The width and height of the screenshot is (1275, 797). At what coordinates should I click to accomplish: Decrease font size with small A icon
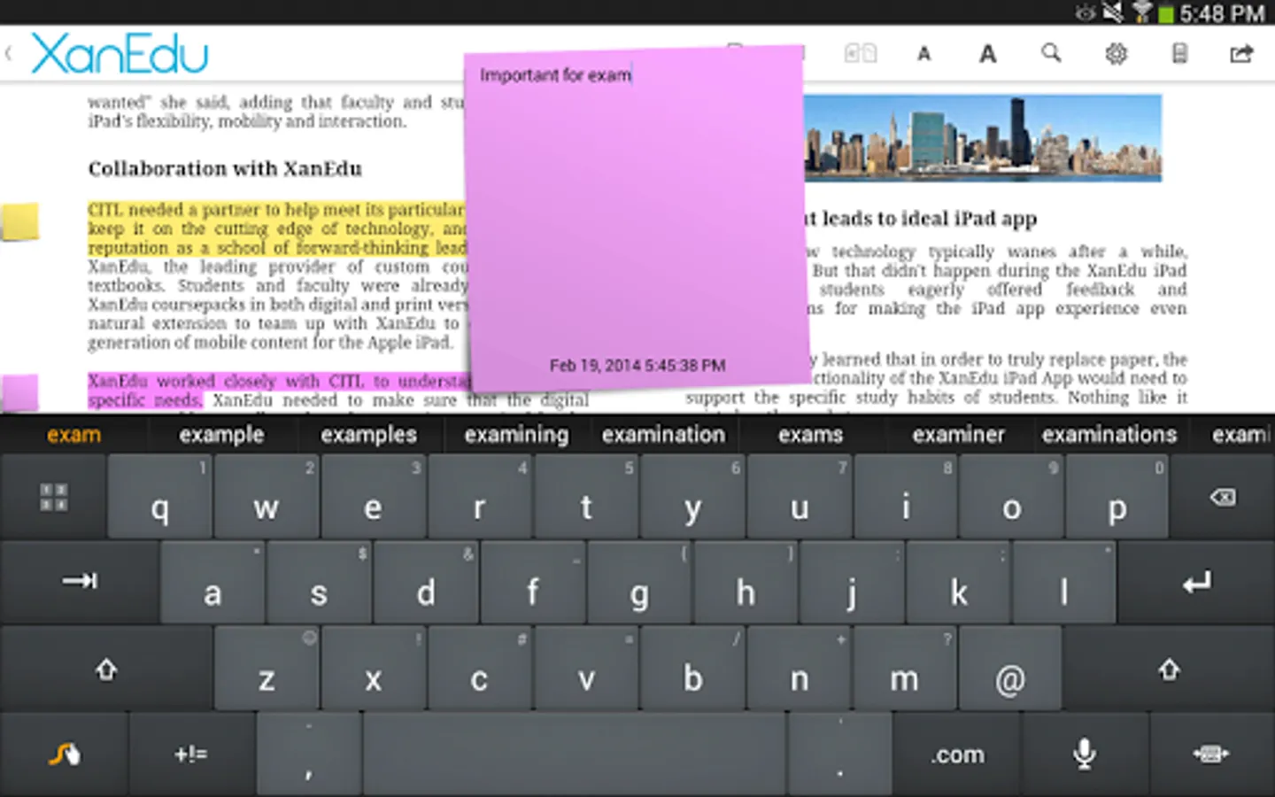[x=923, y=55]
